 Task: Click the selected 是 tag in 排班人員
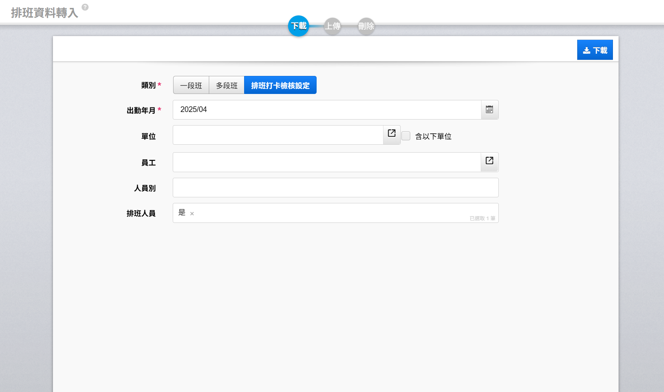click(x=182, y=213)
